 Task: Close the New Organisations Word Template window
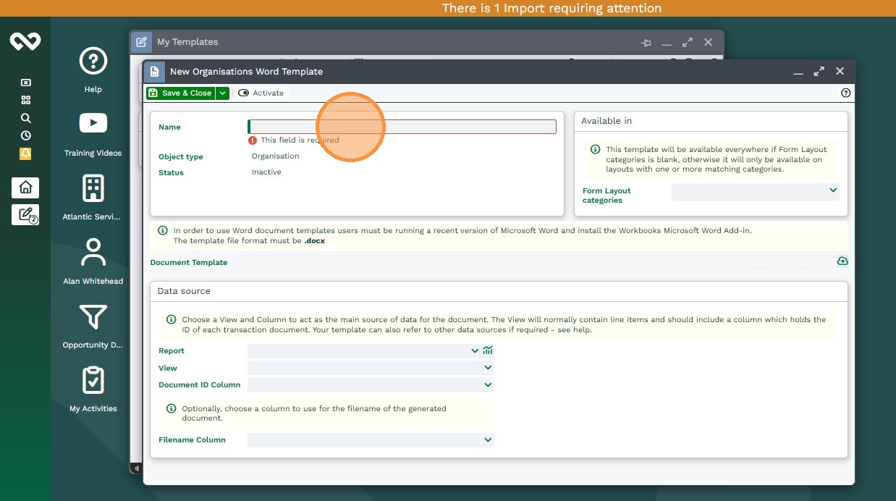pos(840,71)
